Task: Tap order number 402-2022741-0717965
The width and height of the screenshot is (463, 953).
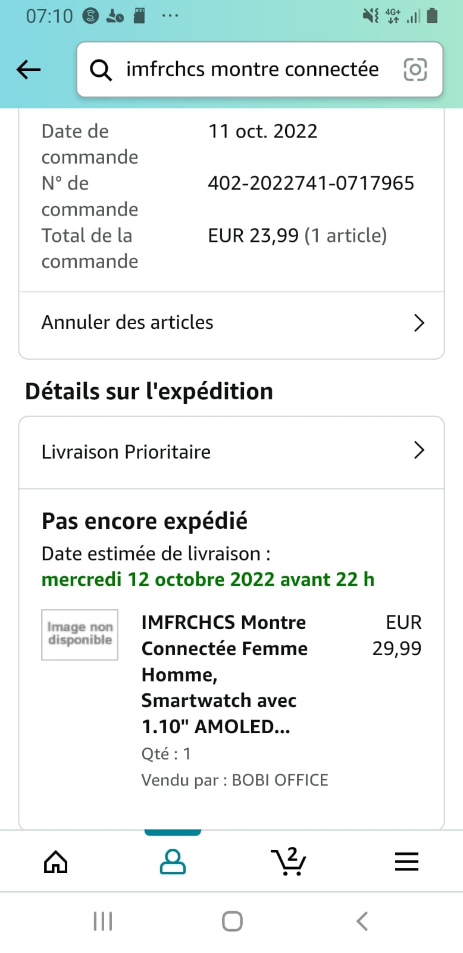Action: (311, 183)
